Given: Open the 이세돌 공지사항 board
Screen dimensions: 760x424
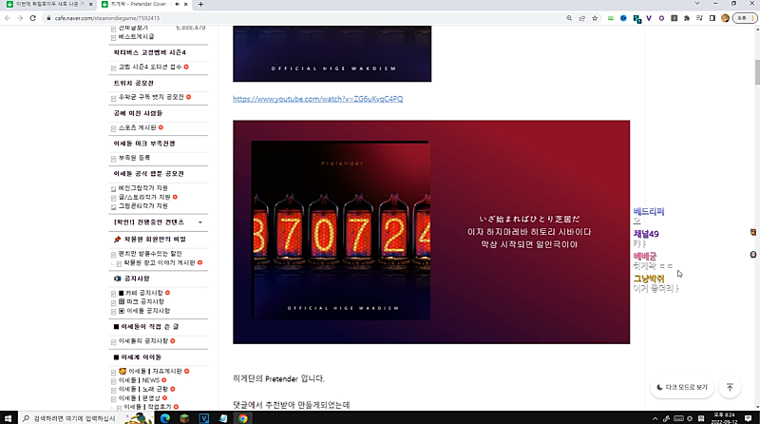Looking at the screenshot, I should pyautogui.click(x=148, y=311).
